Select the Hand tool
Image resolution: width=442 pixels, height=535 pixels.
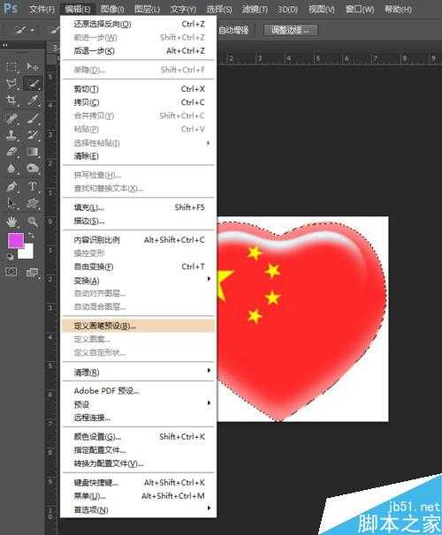click(12, 222)
